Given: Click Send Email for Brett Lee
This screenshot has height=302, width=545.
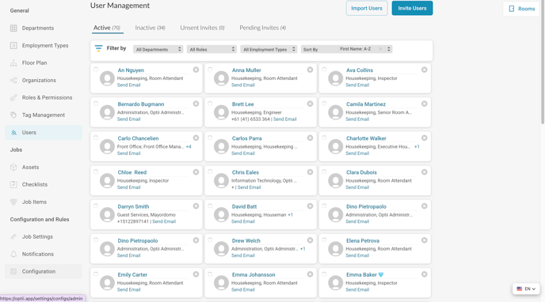Looking at the screenshot, I should [x=284, y=119].
